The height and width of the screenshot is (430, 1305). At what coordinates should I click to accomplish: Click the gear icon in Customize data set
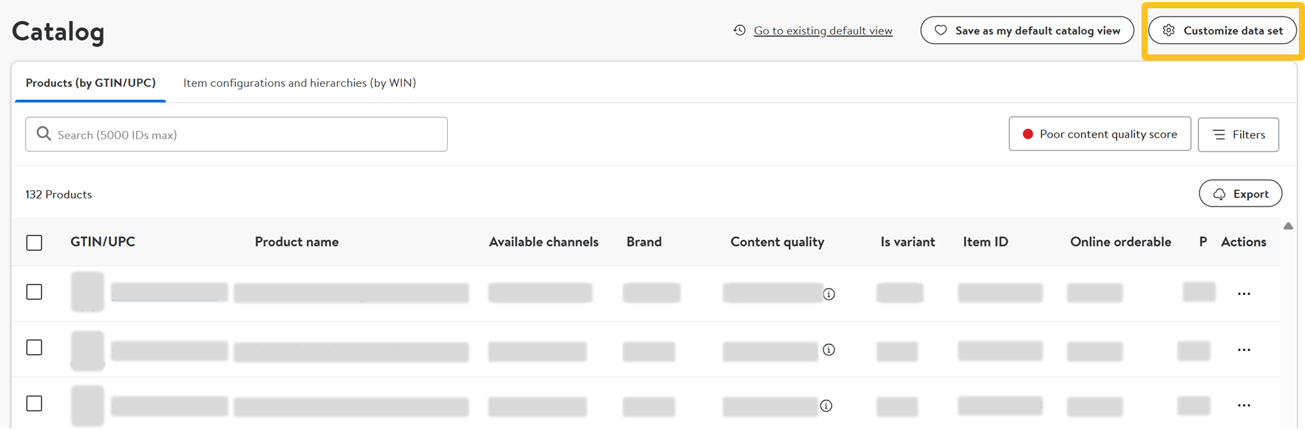[1168, 30]
